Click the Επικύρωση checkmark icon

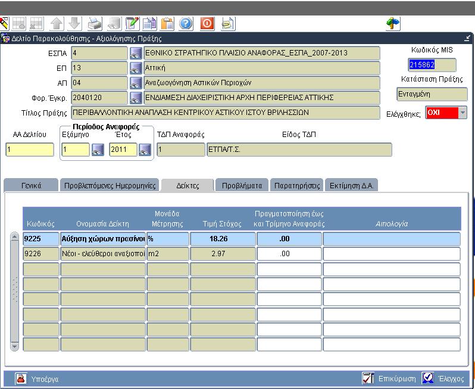[x=368, y=378]
